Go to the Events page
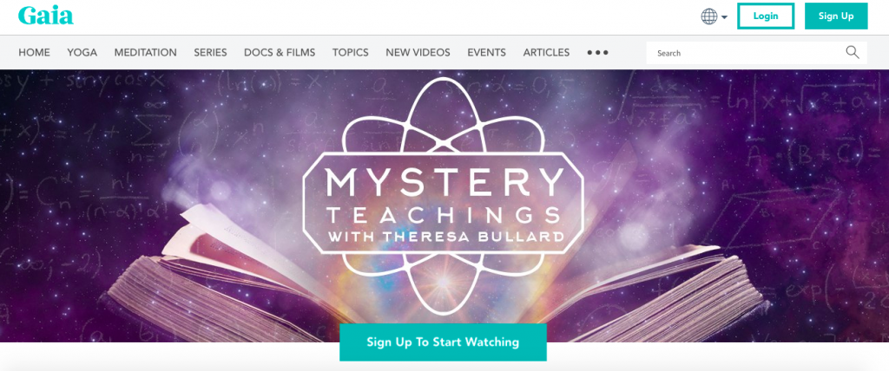 (486, 53)
